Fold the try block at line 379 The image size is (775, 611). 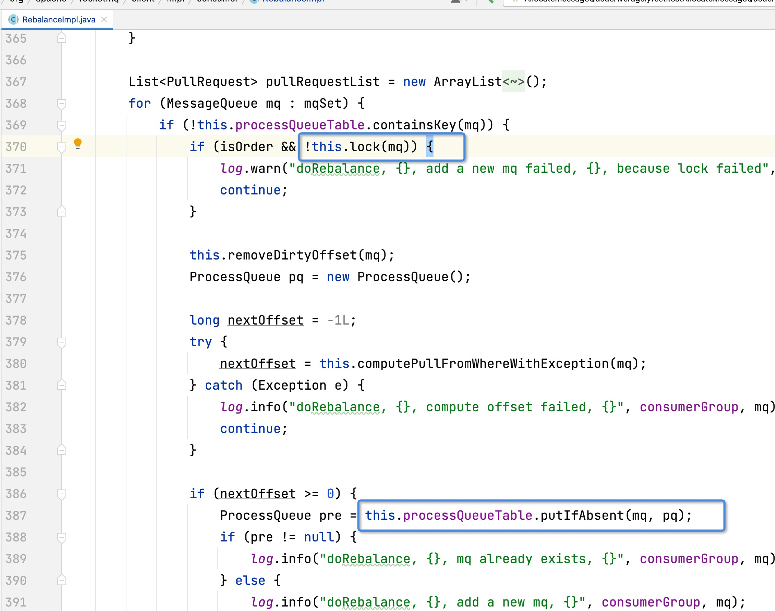pyautogui.click(x=62, y=342)
